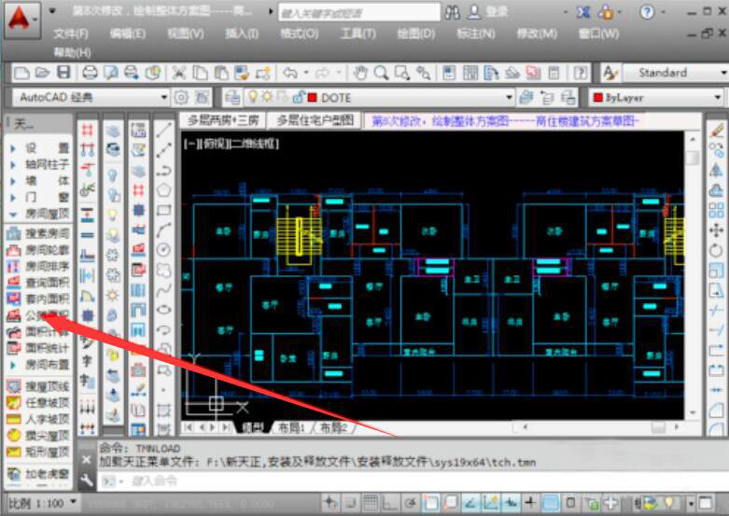Select the Pan hand tool
The image size is (729, 516).
coord(360,73)
